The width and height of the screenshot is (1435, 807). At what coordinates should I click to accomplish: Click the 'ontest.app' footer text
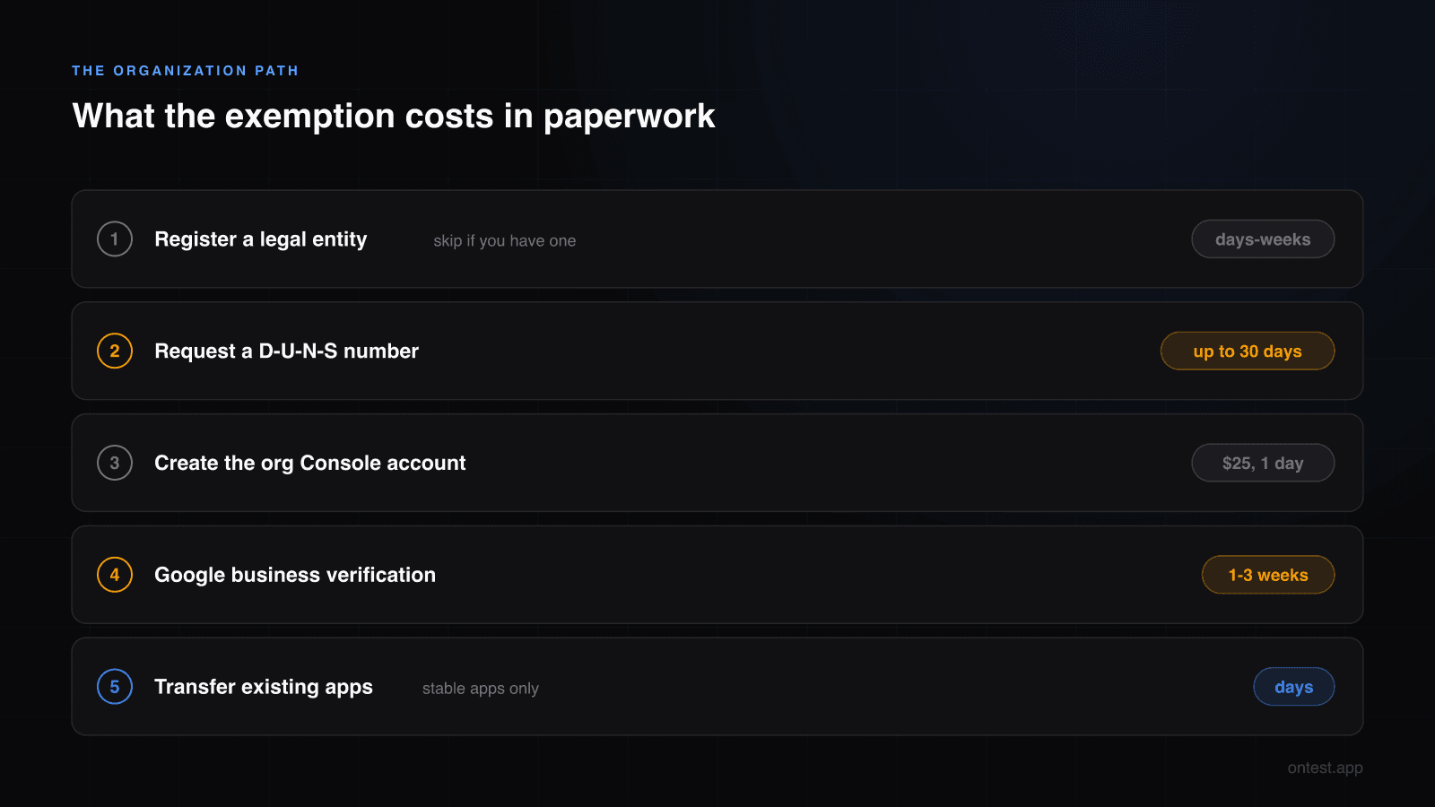pos(1326,768)
